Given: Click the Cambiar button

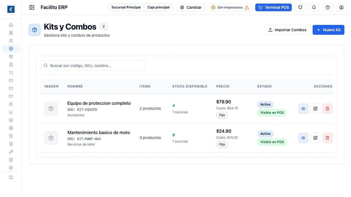Looking at the screenshot, I should tap(191, 7).
